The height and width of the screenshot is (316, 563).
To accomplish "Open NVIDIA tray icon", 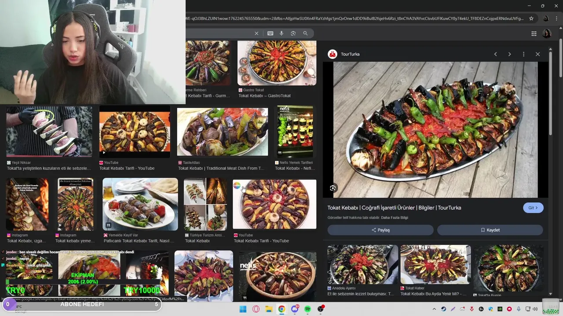I will (500, 309).
